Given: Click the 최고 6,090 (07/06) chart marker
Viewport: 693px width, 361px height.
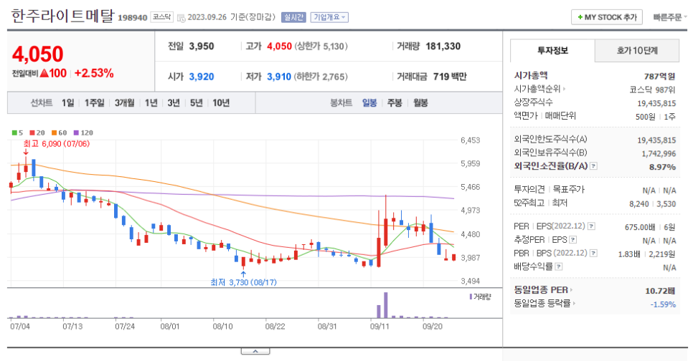Looking at the screenshot, I should pos(56,144).
